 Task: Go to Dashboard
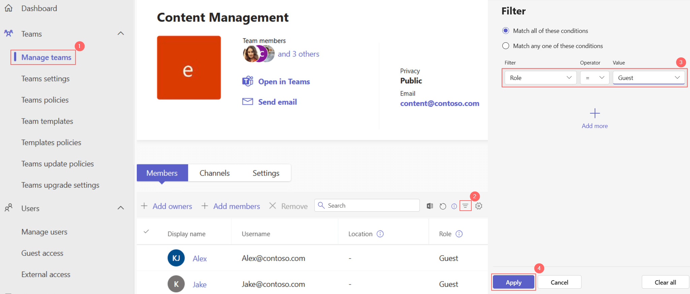point(39,8)
